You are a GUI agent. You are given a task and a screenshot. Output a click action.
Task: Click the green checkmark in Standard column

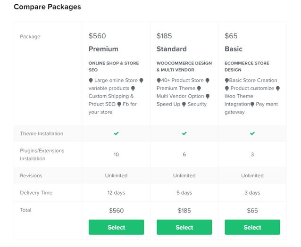[x=184, y=133]
